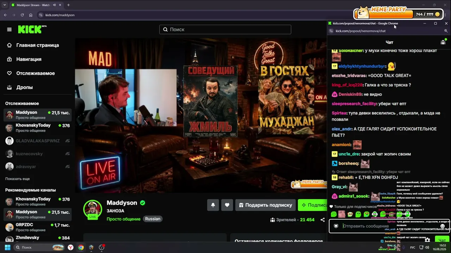
Task: Open zdravoyar channel in sidebar
Action: [37, 167]
